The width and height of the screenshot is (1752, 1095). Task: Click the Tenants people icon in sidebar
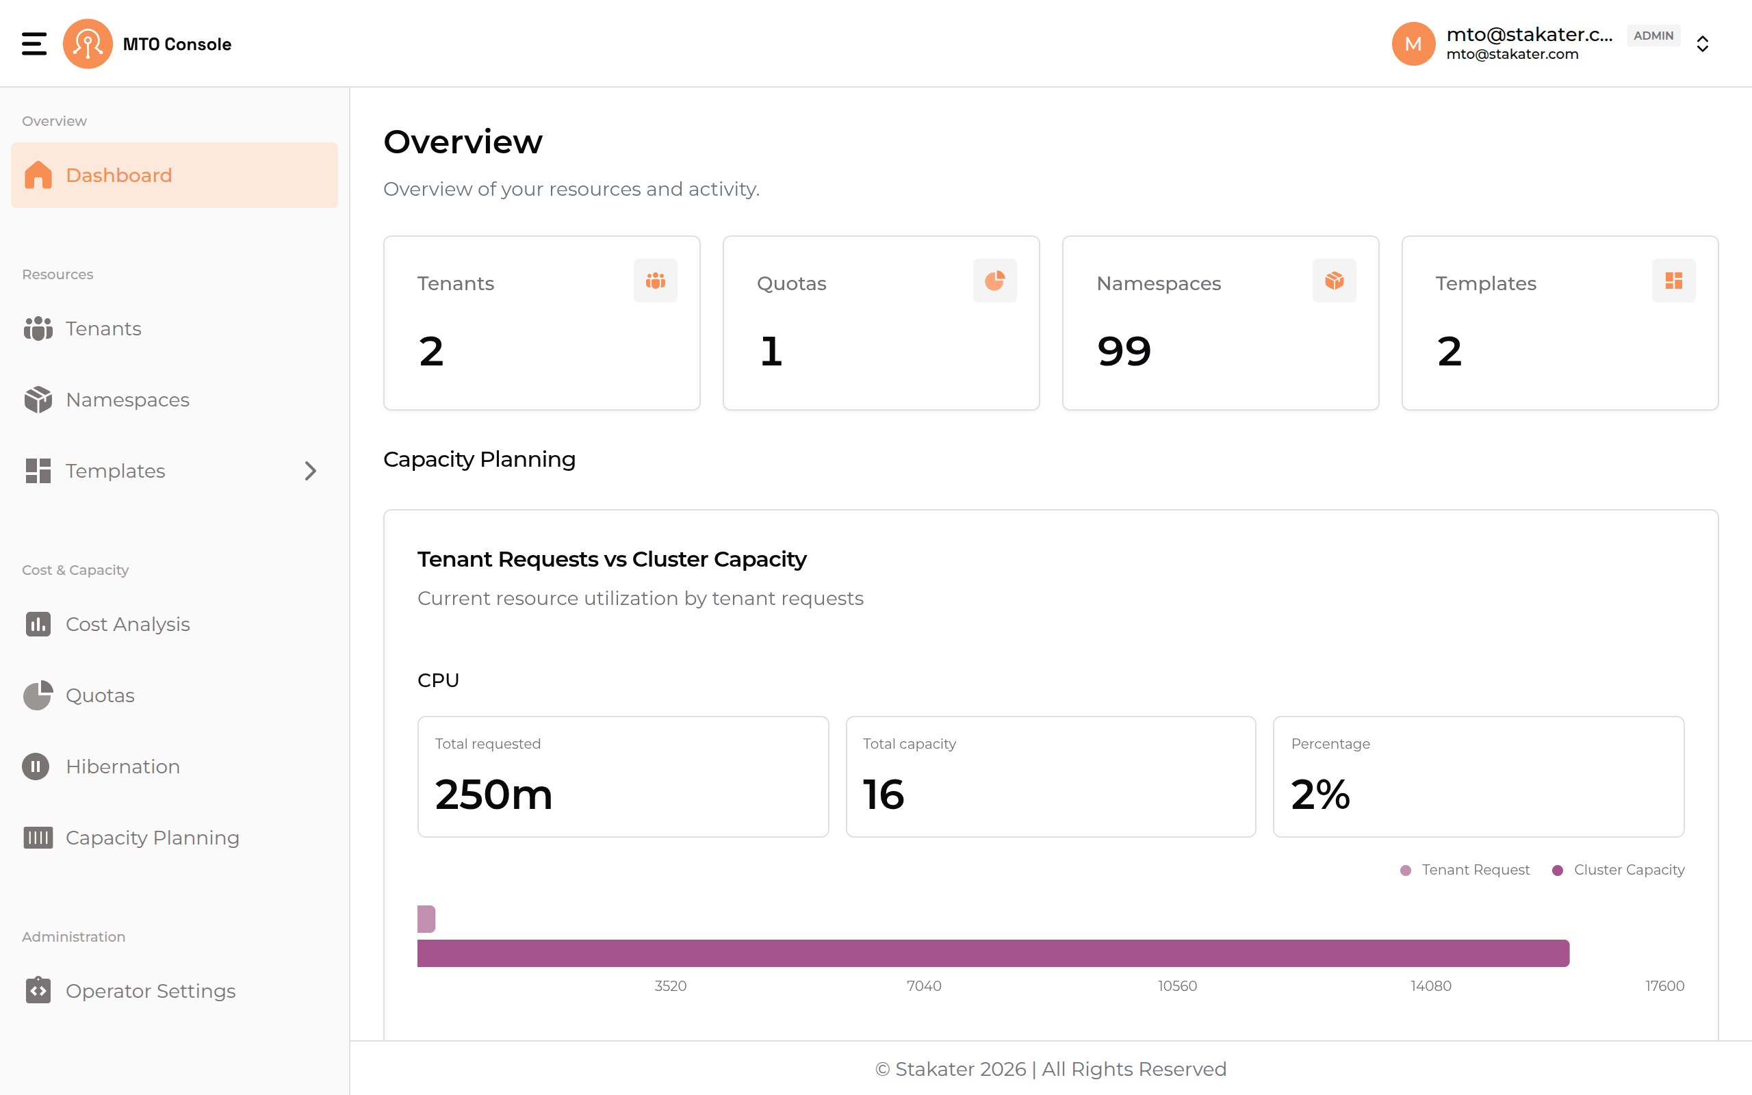click(38, 328)
